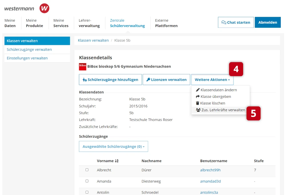Click the sort icon beside Vorname
286x195 pixels.
tap(117, 161)
